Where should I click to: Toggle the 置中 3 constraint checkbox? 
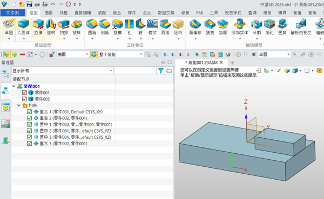(29, 137)
